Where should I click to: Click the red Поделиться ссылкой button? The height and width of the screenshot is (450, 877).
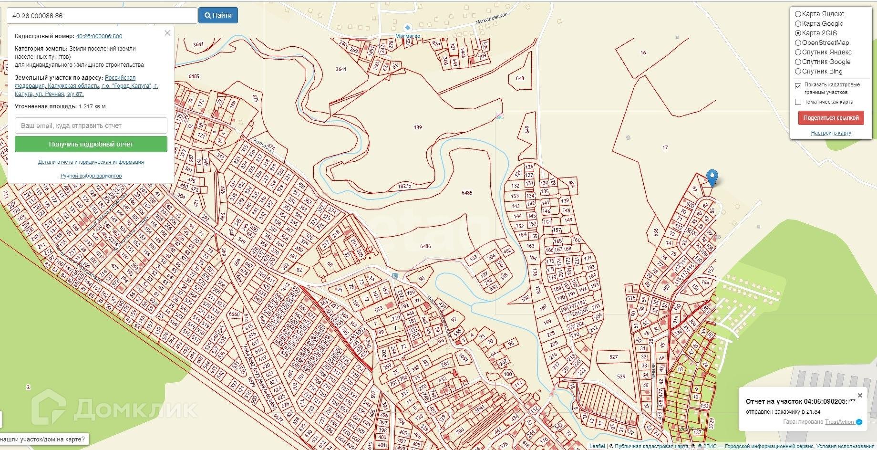[831, 118]
